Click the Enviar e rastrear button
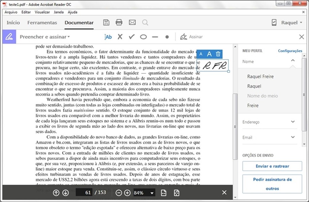 click(x=272, y=166)
